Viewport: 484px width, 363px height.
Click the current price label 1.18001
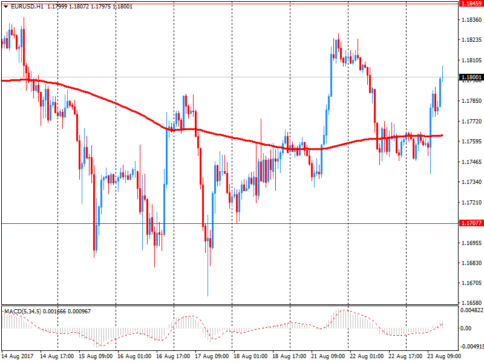[x=471, y=77]
